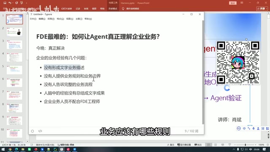Open the 审阅 ribbon tab in PowerPoint
Viewport: 270px width, 152px height.
pyautogui.click(x=86, y=8)
